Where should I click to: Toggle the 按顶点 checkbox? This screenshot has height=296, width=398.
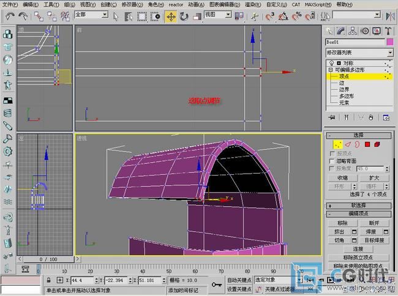[331, 154]
